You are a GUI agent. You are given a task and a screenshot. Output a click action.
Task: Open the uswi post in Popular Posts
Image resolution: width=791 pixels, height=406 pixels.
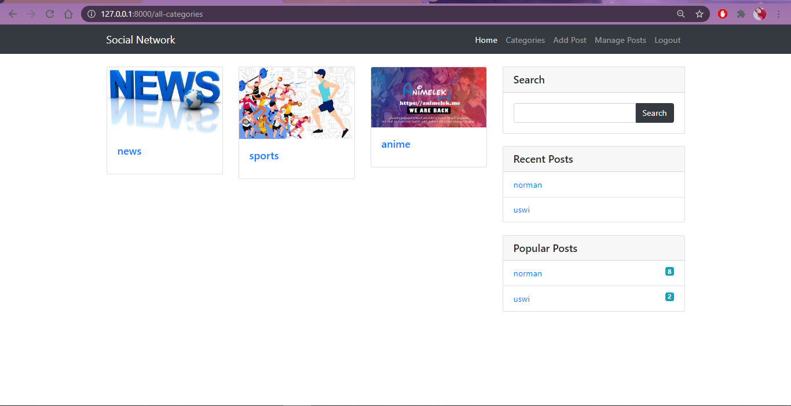[x=521, y=299]
